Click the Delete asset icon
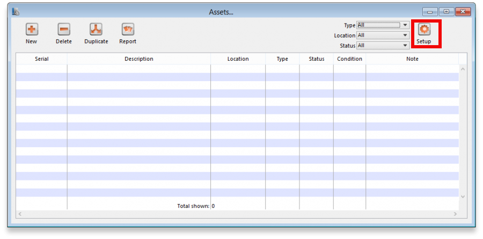Screen dimensions: 483x239 [63, 30]
